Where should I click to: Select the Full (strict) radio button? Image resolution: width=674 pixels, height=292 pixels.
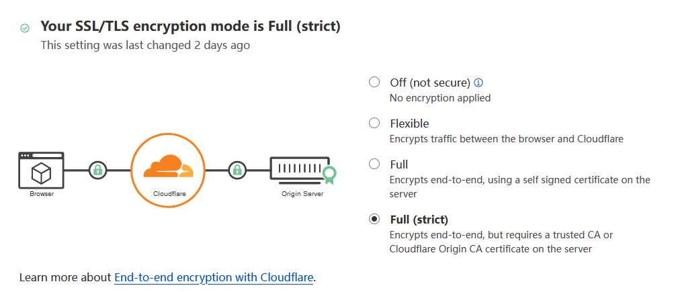pos(374,220)
